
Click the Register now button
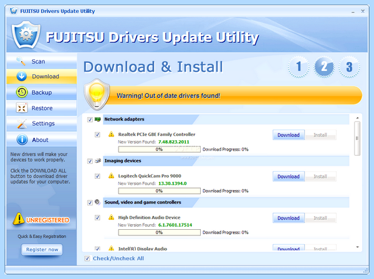point(42,250)
